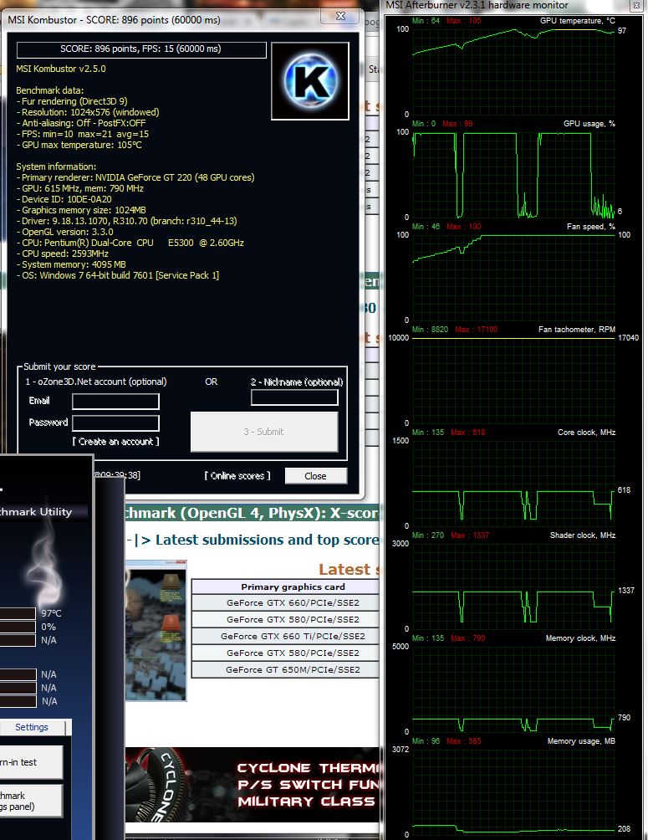Click the Email input field
This screenshot has width=648, height=840.
pyautogui.click(x=115, y=402)
